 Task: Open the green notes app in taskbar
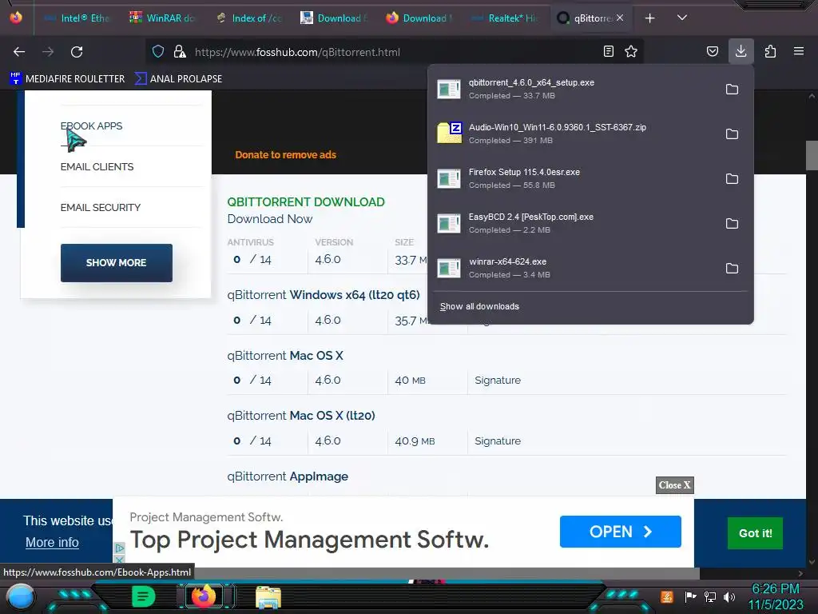pos(143,596)
